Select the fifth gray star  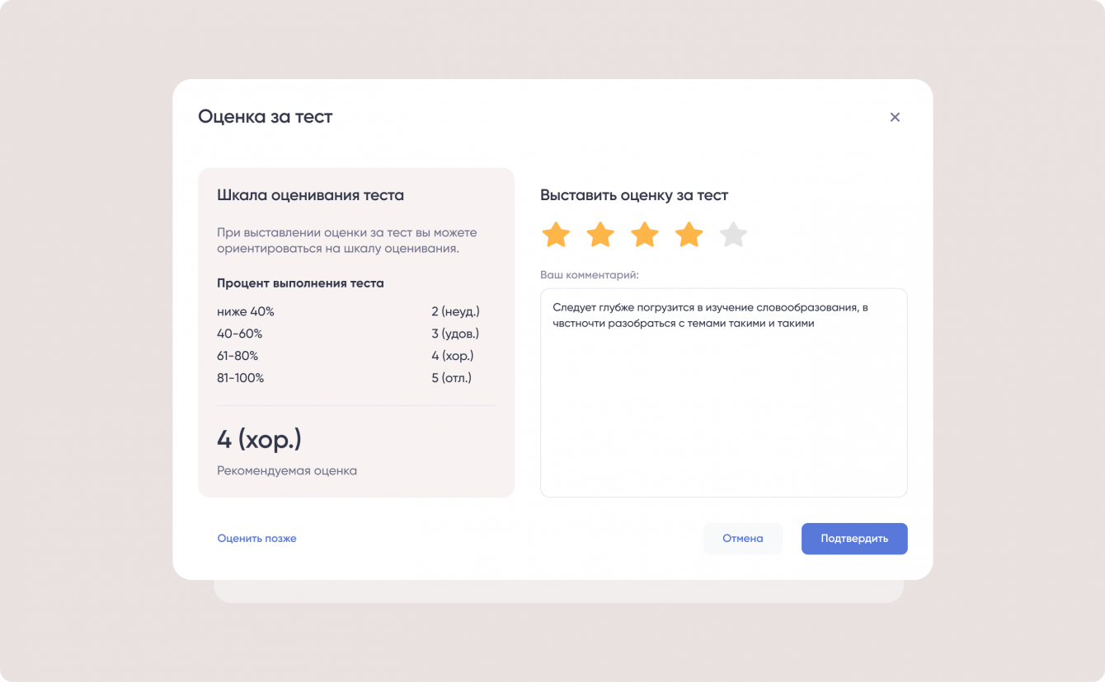coord(733,235)
